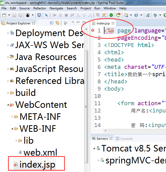Switch to the Console tab
166x172 pixels.
[124, 139]
